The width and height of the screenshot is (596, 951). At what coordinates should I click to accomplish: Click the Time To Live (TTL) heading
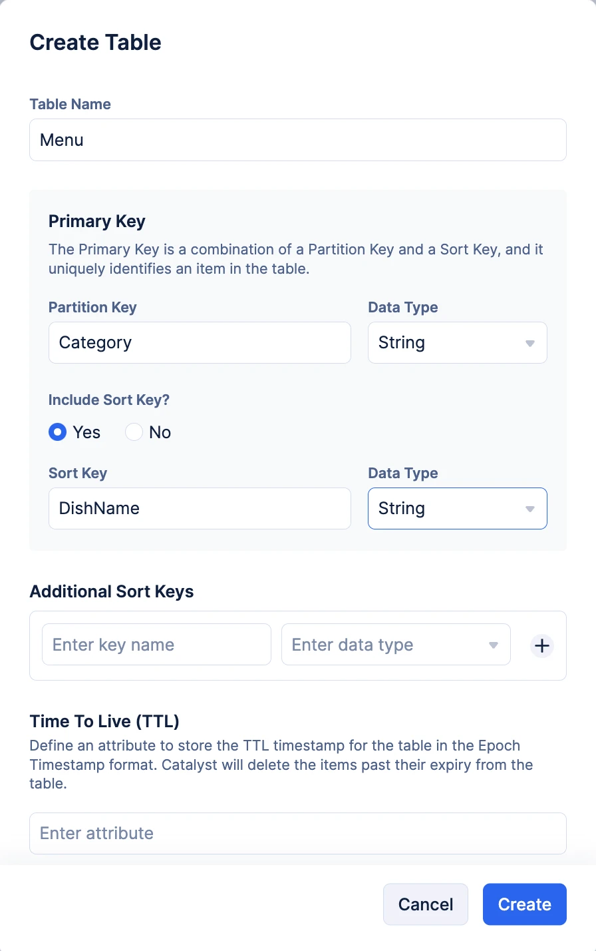104,721
